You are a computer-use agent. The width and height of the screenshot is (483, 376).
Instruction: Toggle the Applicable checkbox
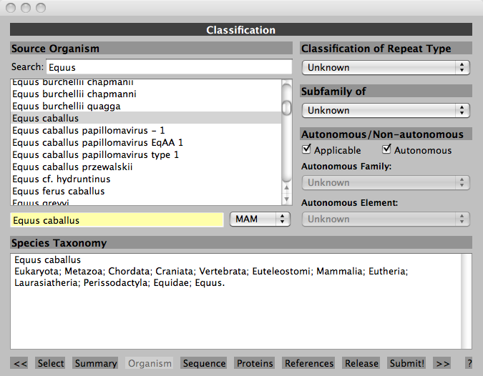click(307, 149)
